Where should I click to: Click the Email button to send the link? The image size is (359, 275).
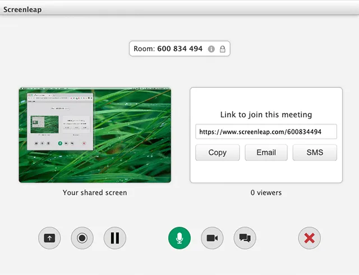pyautogui.click(x=266, y=152)
